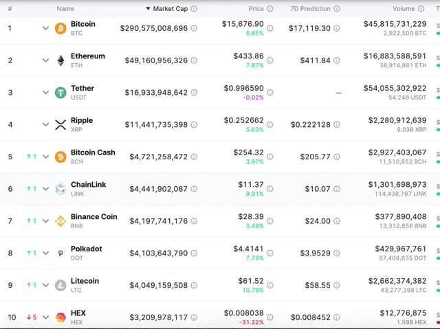Click the HEX hexagon logo icon
Viewport: 440px width, 329px height.
[x=60, y=317]
